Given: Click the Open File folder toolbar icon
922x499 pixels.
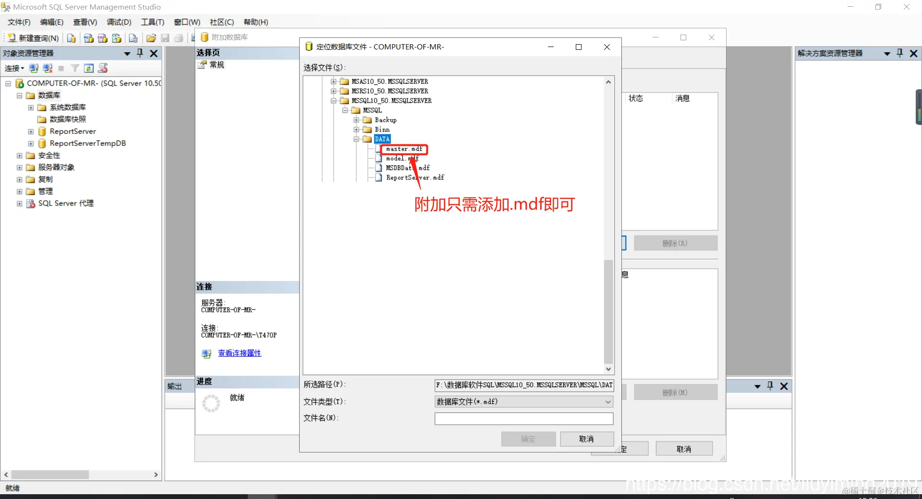Looking at the screenshot, I should click(151, 38).
